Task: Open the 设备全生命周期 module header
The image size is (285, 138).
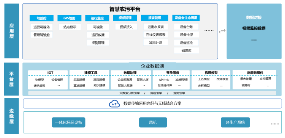Action: coord(186,18)
